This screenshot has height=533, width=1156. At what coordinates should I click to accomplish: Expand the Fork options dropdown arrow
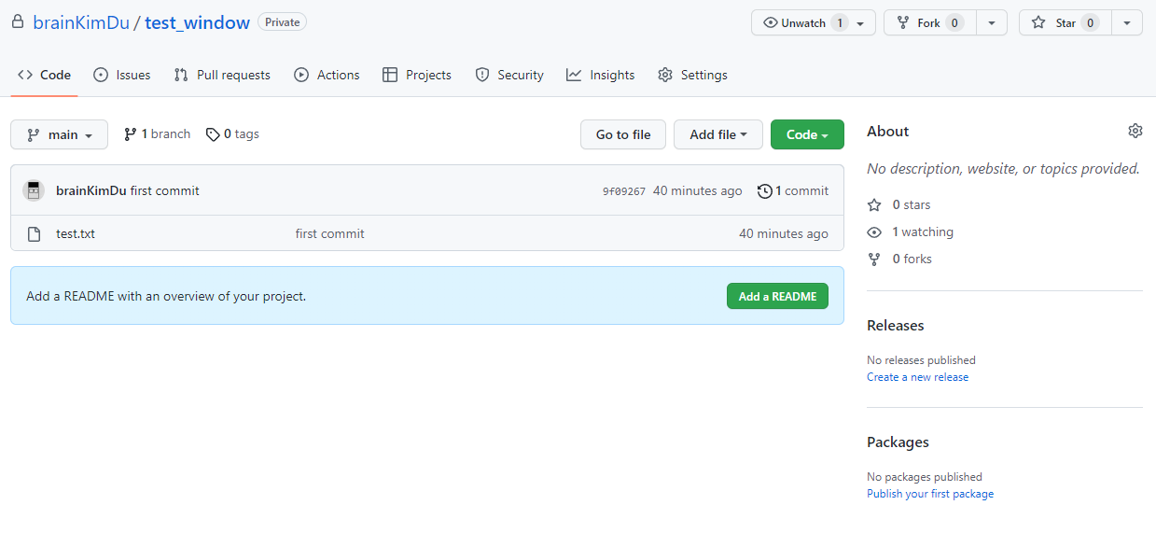click(x=992, y=23)
